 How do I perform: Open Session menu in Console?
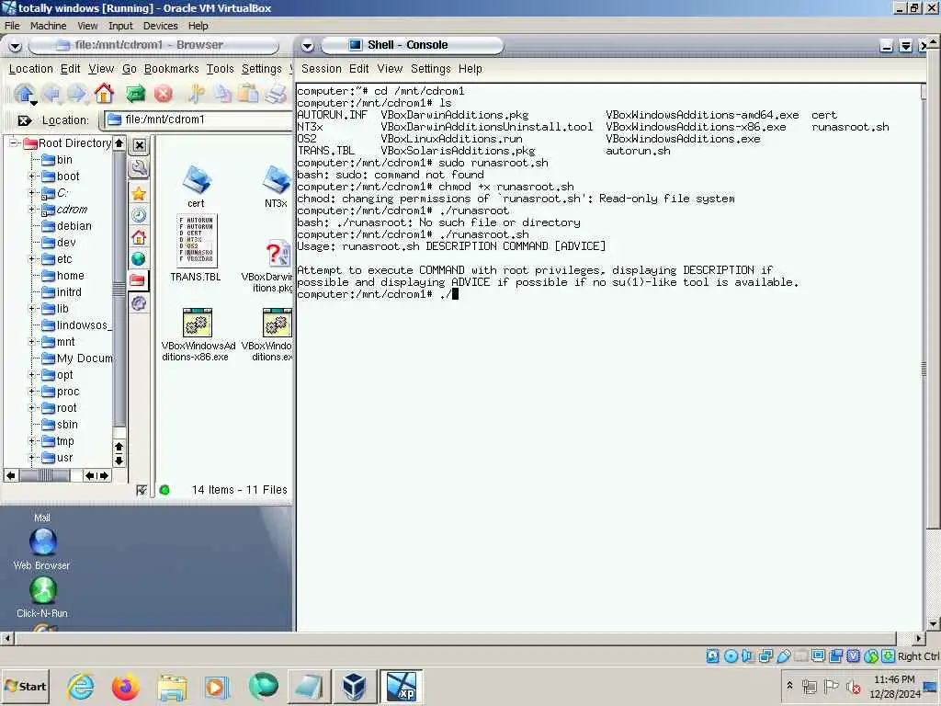(x=321, y=69)
